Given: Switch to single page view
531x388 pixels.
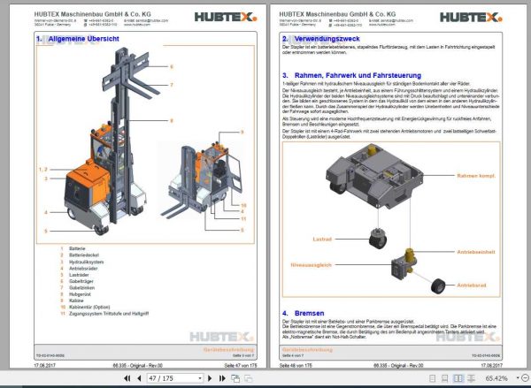Looking at the screenshot, I should (x=432, y=378).
